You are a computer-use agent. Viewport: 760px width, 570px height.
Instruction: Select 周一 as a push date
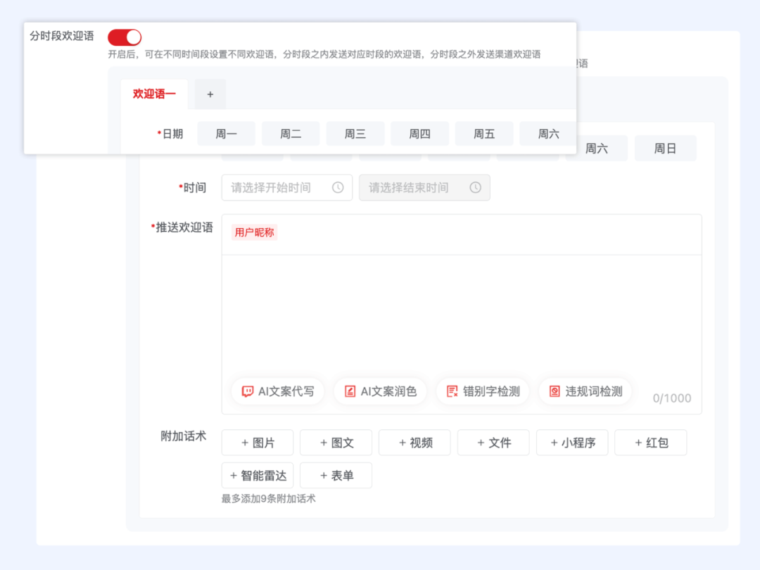click(x=226, y=133)
